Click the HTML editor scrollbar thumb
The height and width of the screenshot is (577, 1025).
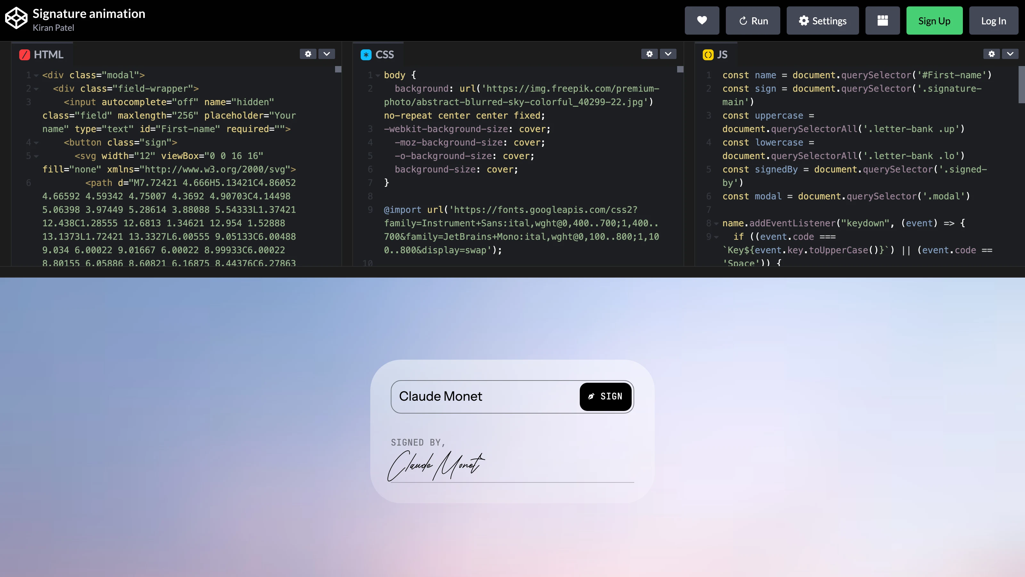pos(338,69)
